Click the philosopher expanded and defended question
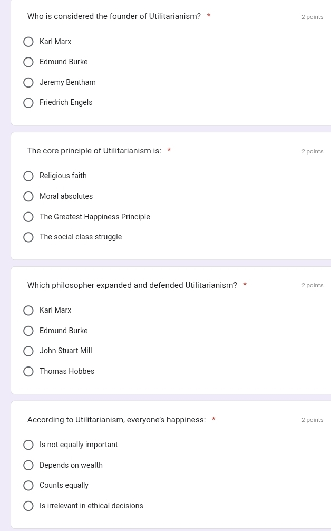The image size is (331, 531). tap(132, 285)
